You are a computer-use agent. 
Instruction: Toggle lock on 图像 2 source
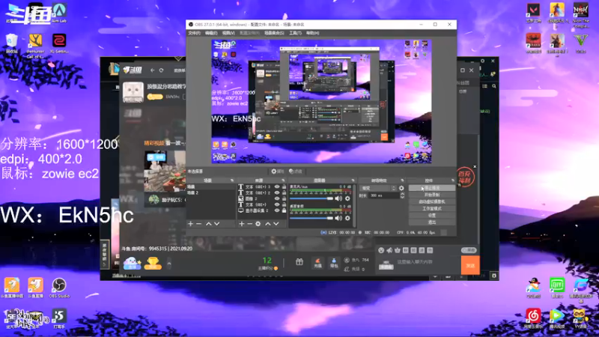click(x=284, y=198)
